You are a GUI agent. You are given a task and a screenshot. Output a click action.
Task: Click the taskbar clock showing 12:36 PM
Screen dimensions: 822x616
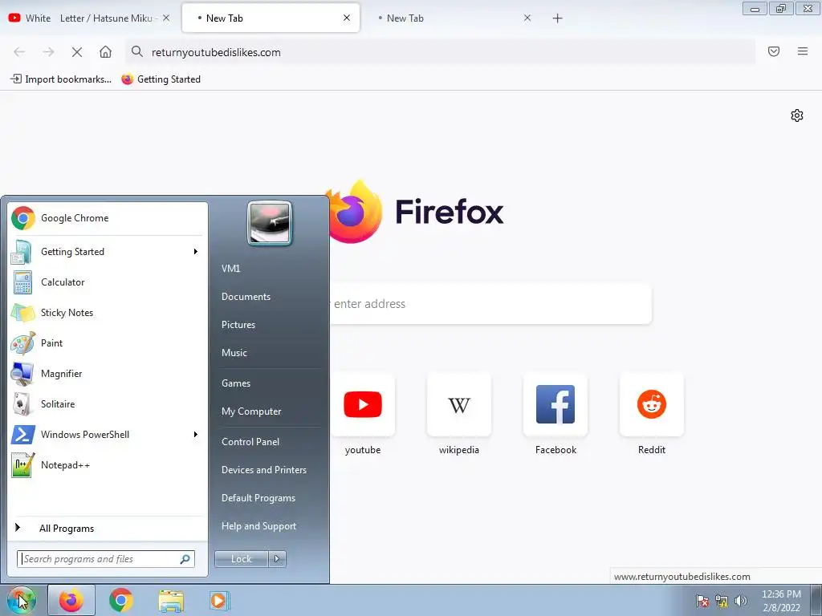[781, 601]
